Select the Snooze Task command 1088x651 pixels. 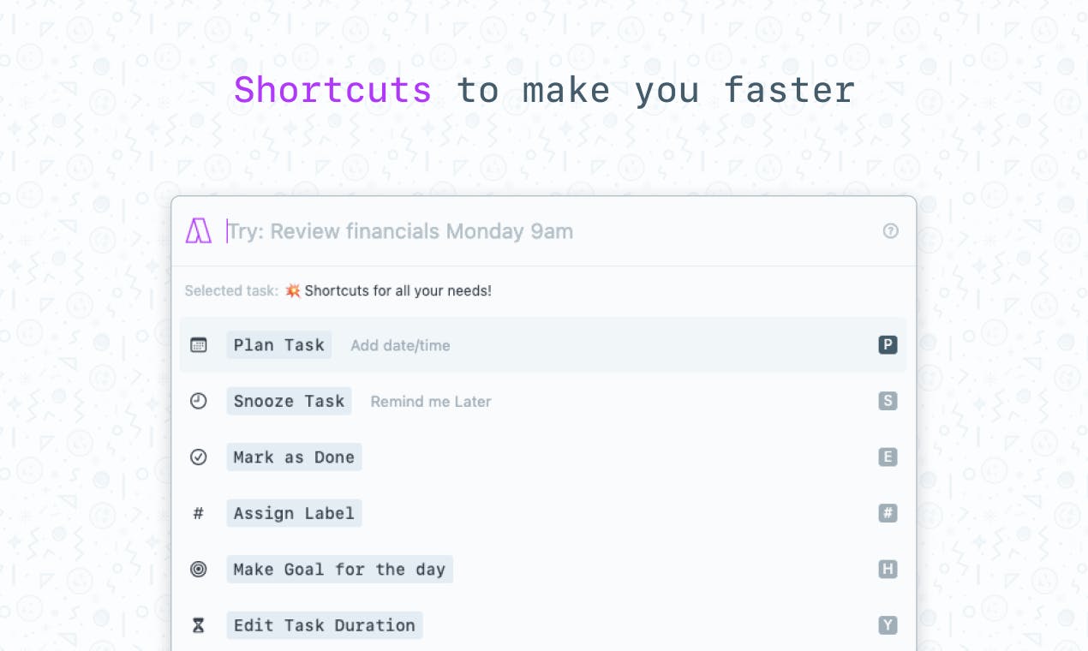(289, 401)
